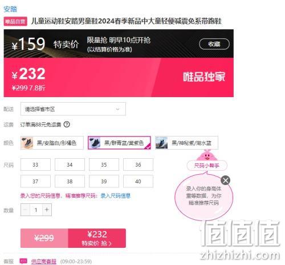Increase quantity with the plus button
Viewport: 285px width, 265px height.
coord(47,210)
